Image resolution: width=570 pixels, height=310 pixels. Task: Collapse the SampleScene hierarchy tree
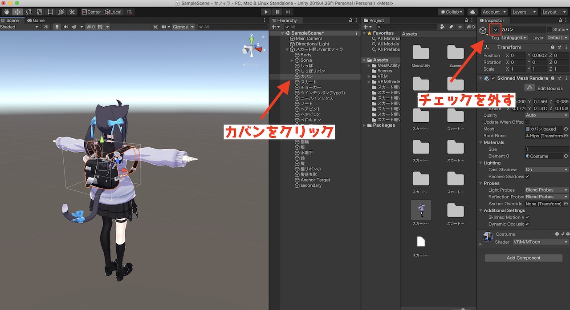282,32
